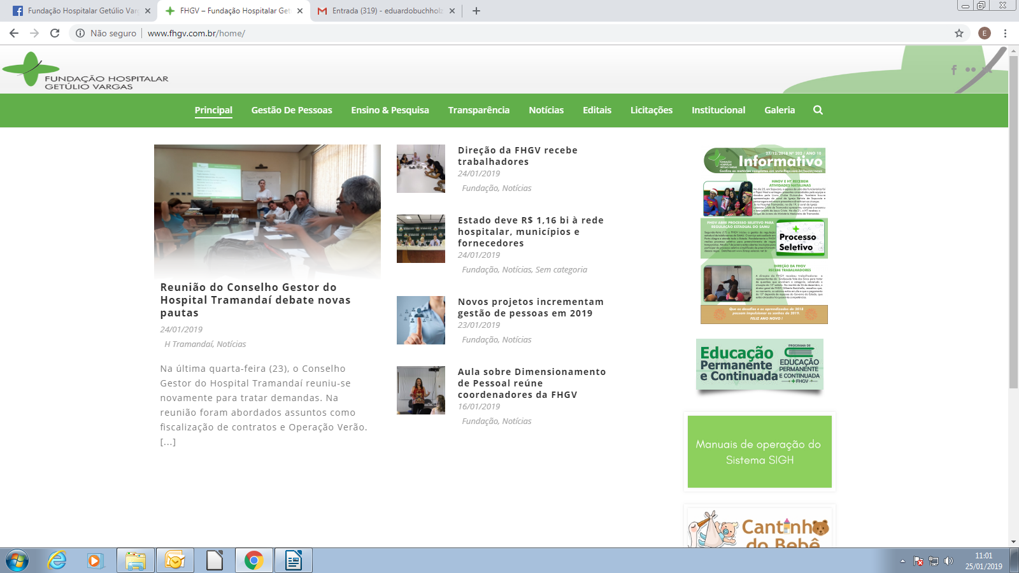The width and height of the screenshot is (1019, 573).
Task: Open the new tab plus button
Action: point(476,11)
